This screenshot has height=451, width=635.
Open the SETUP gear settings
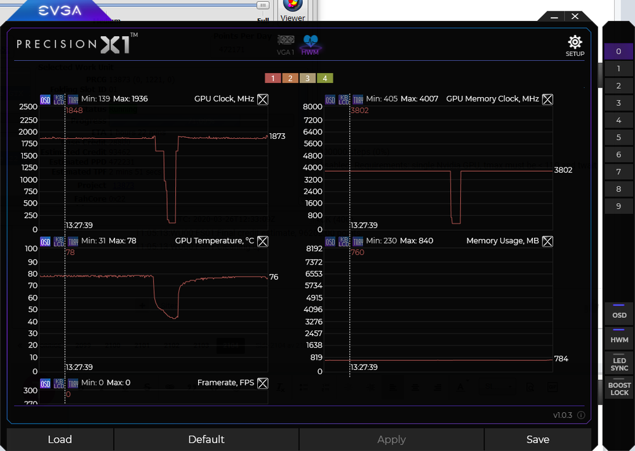coord(575,46)
